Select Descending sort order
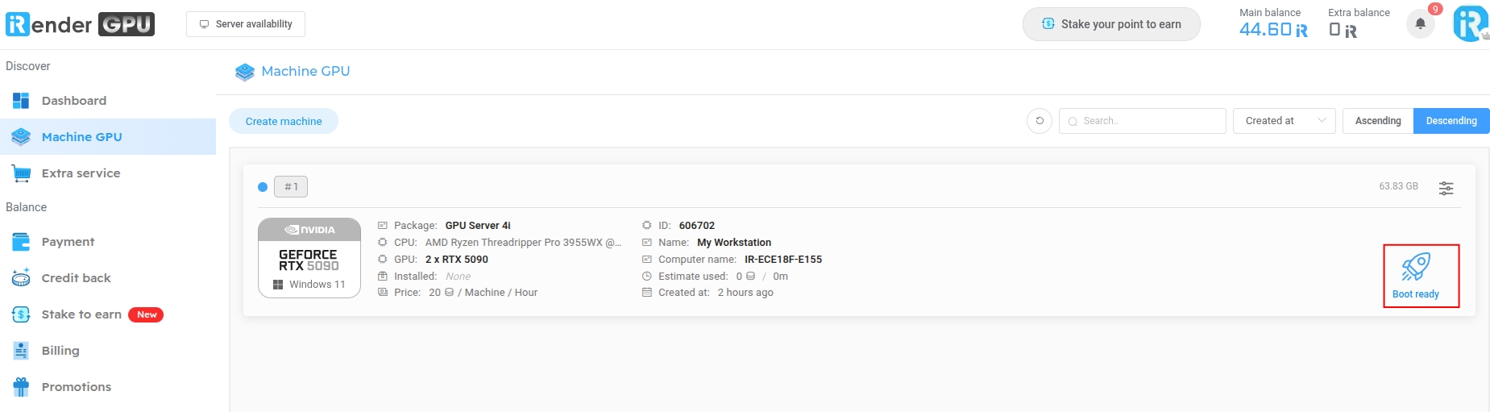1490x412 pixels. pyautogui.click(x=1451, y=121)
